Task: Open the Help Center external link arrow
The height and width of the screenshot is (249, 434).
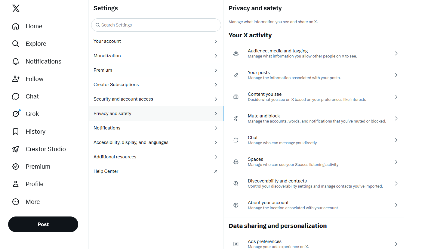Action: tap(216, 171)
